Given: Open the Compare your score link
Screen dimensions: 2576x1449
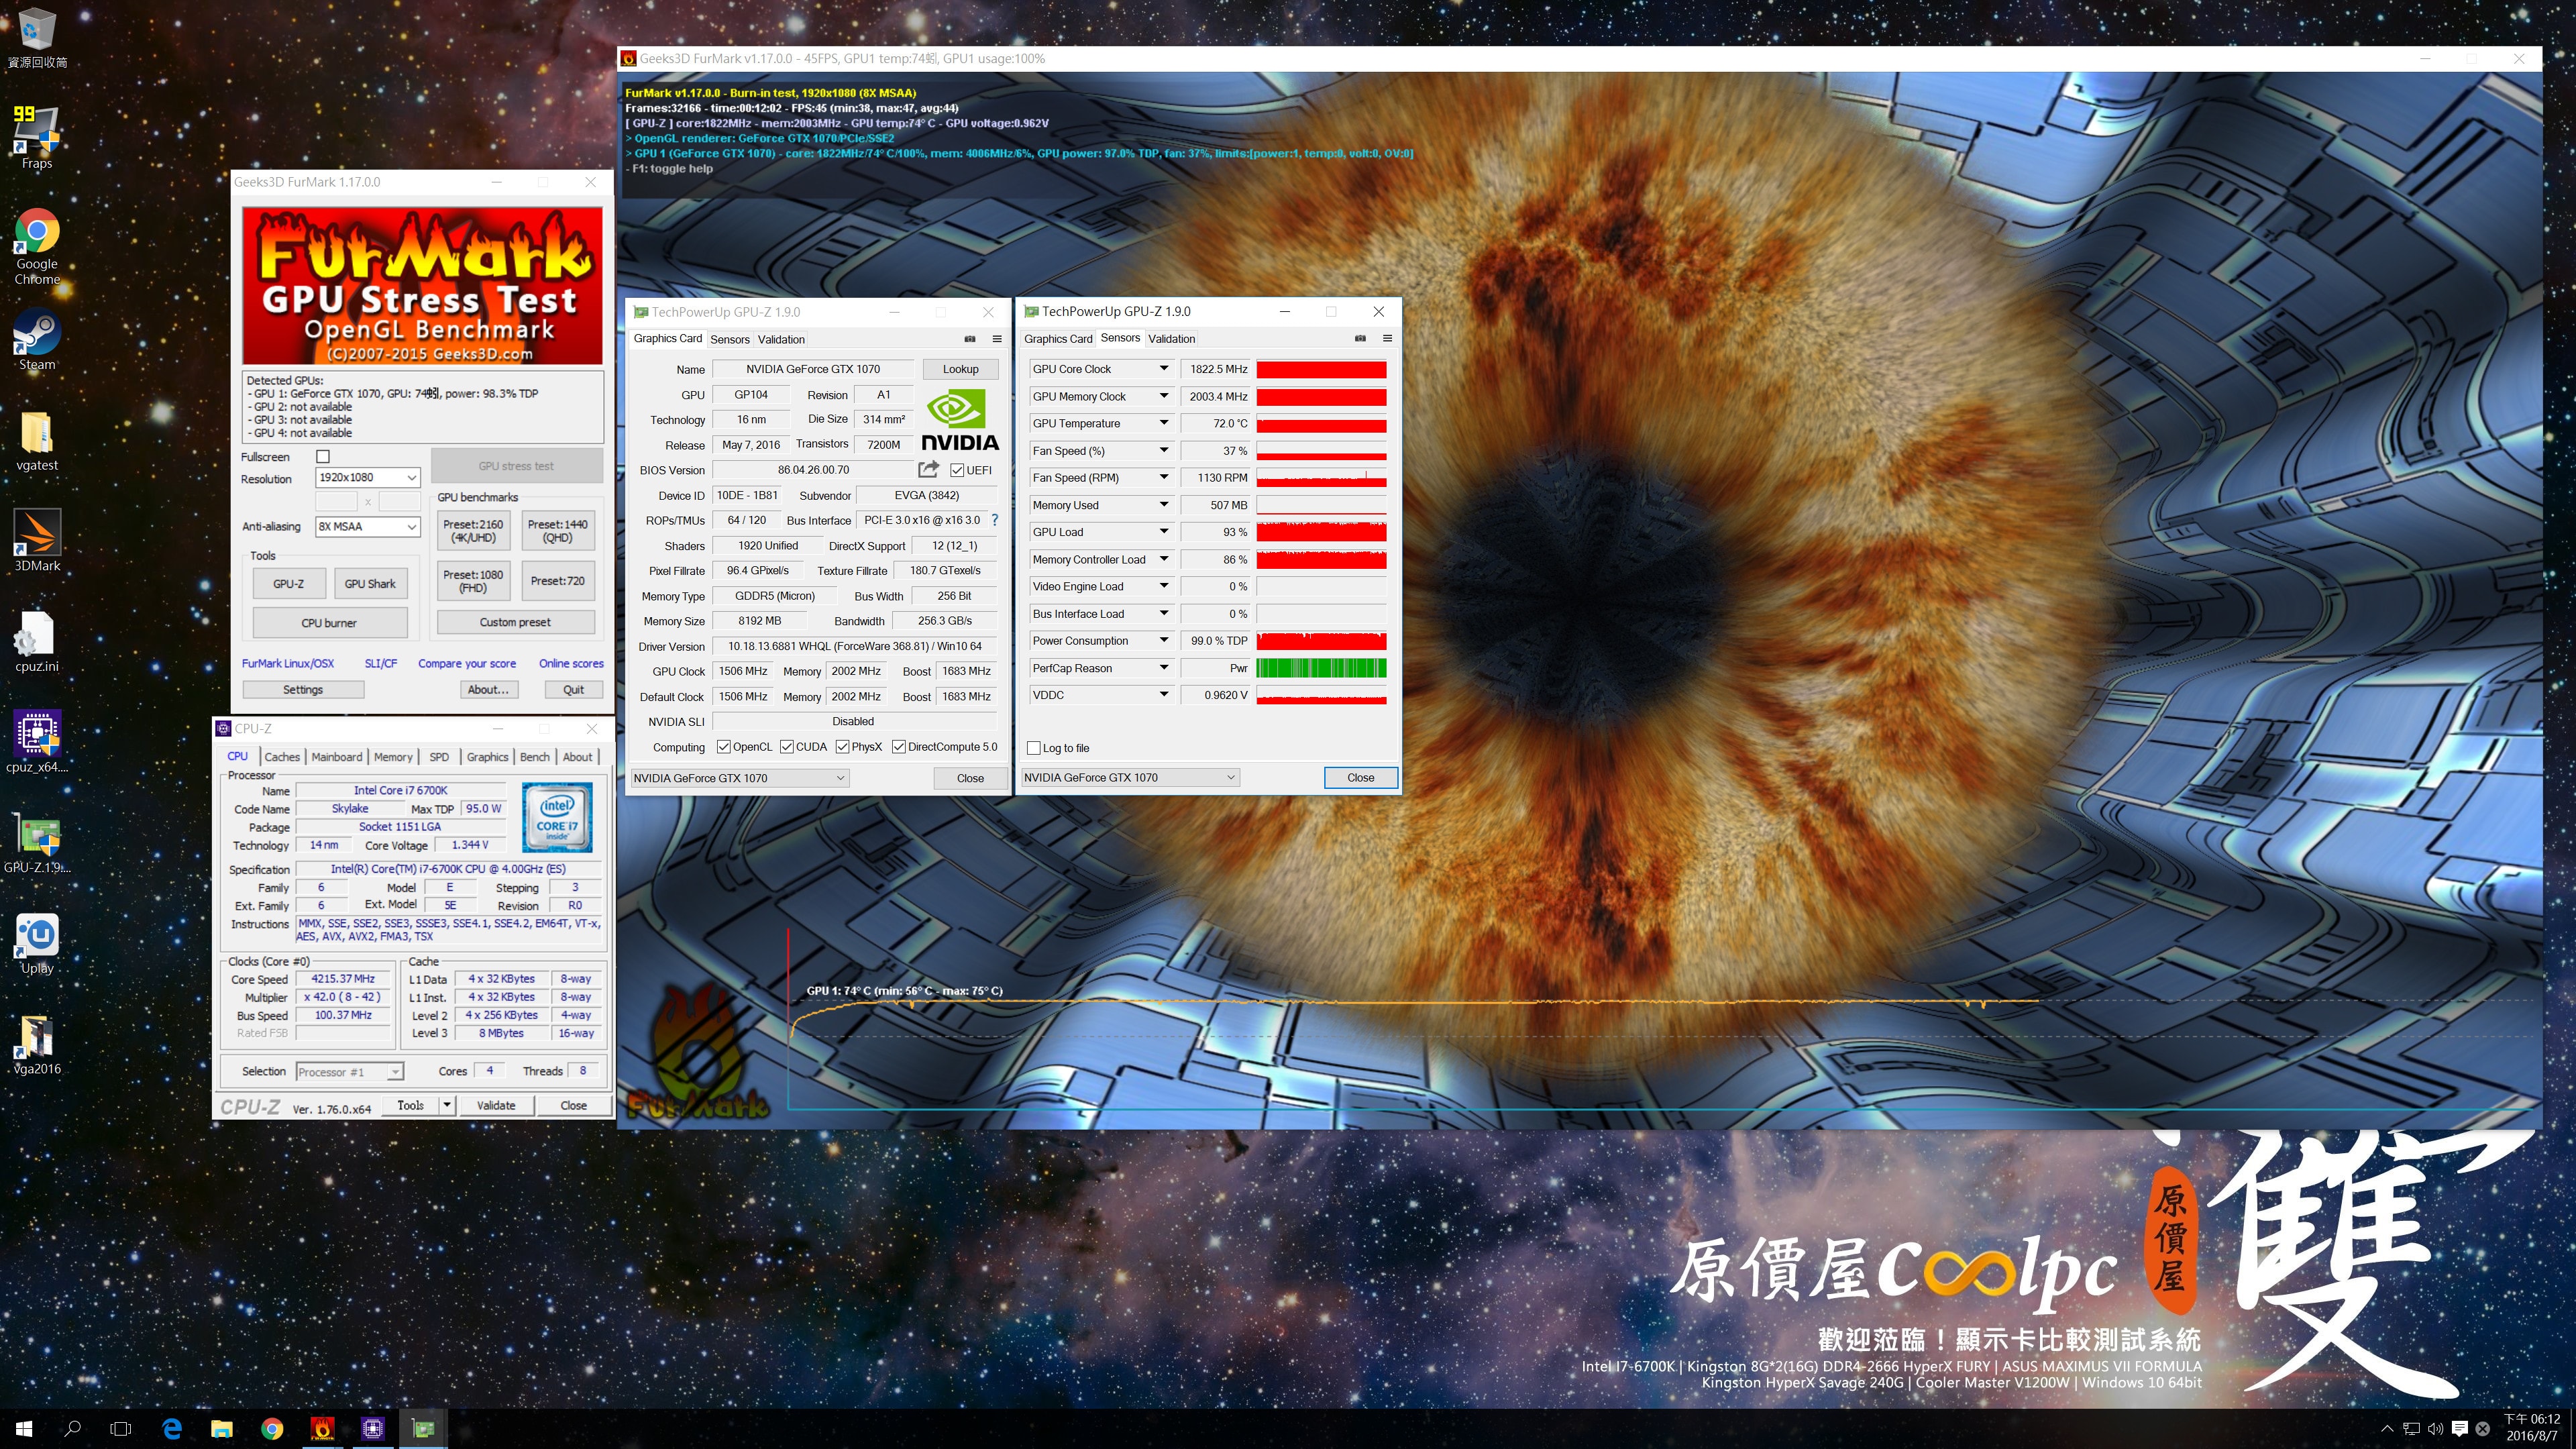Looking at the screenshot, I should pos(467,663).
